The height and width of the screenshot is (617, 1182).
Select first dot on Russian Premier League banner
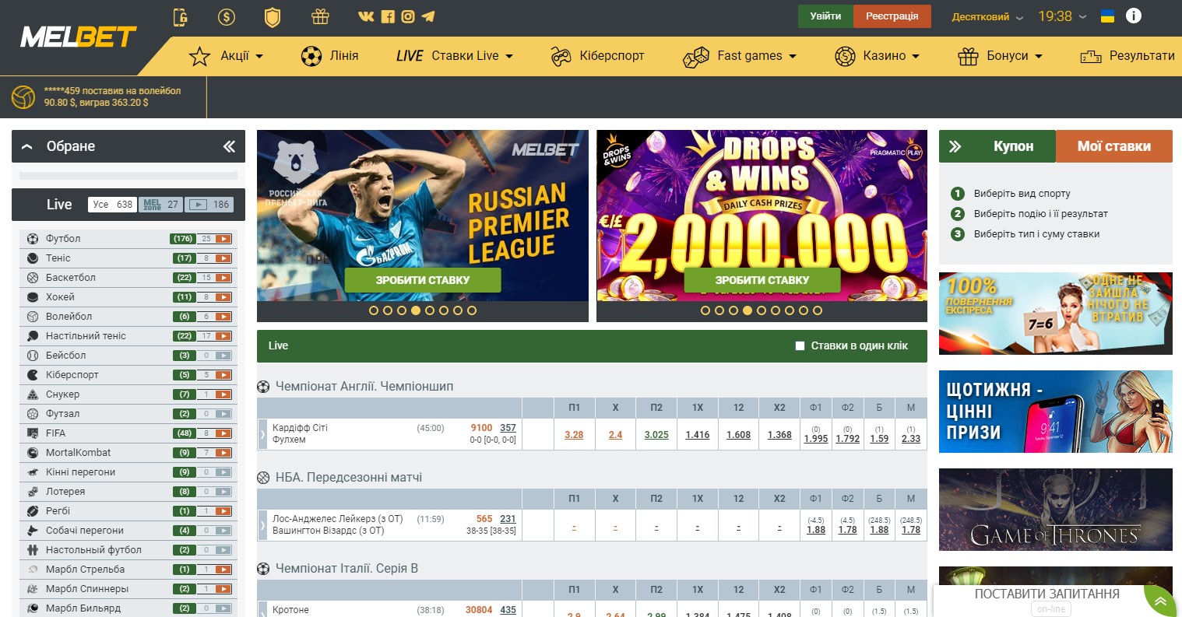[x=374, y=310]
